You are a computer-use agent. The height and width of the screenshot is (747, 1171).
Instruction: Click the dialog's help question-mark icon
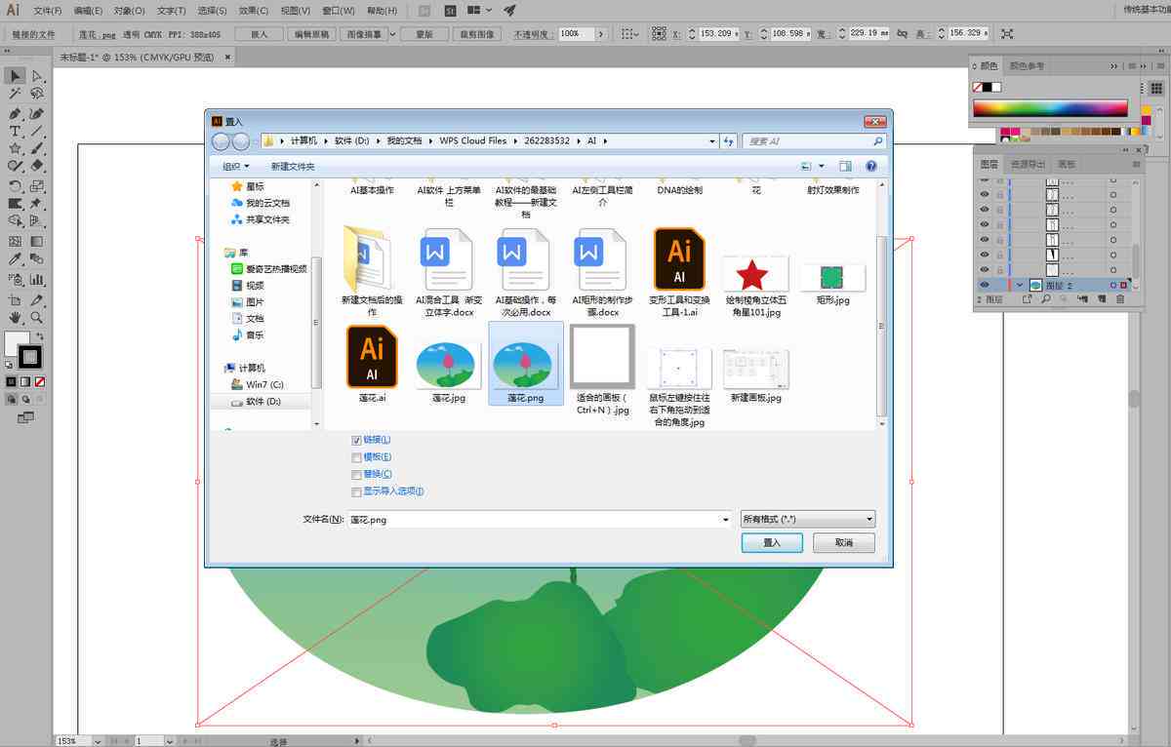[x=871, y=167]
